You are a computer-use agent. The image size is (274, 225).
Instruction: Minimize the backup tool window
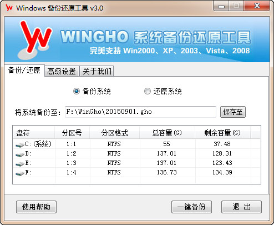[x=221, y=6]
